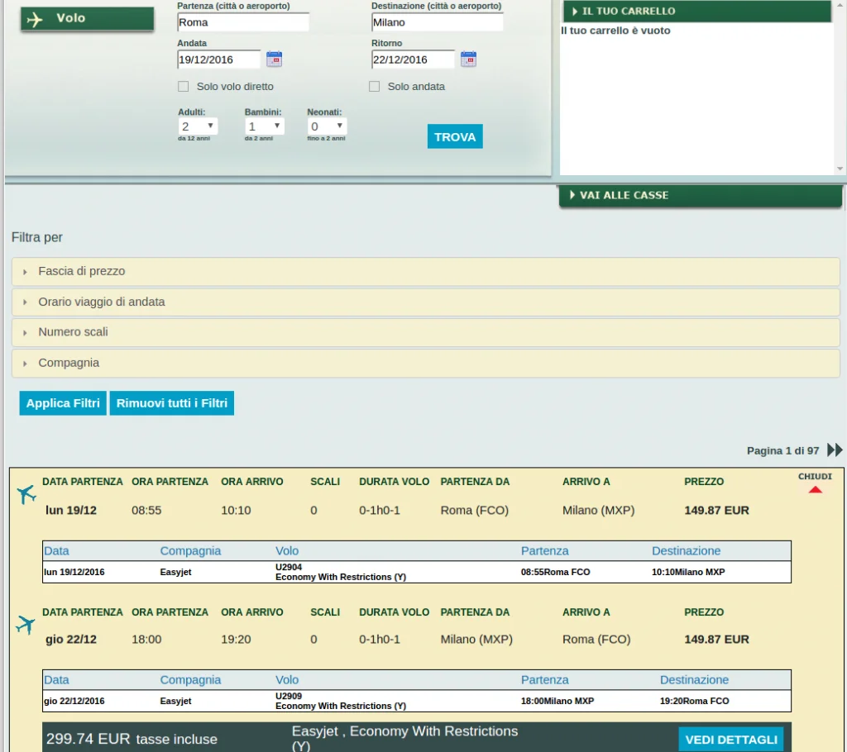Click the return flight plane icon
This screenshot has width=847, height=752.
(26, 625)
